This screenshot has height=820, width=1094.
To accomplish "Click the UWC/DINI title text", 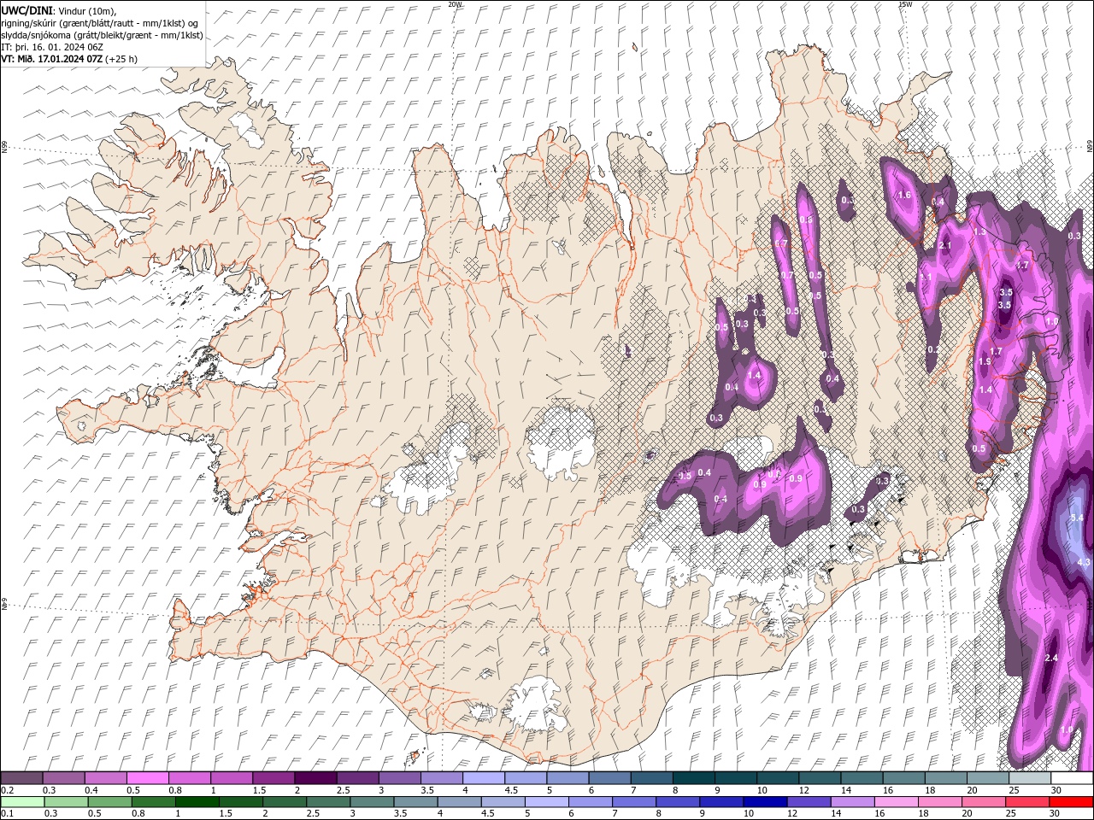I will click(26, 10).
